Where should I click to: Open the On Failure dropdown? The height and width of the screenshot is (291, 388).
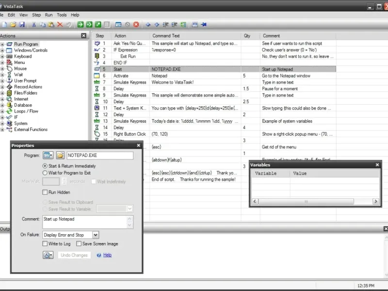[x=96, y=235]
